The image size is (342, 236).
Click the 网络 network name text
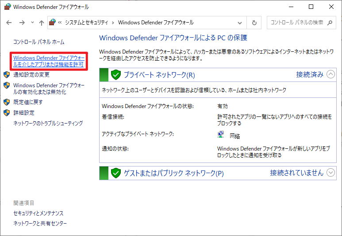pos(234,136)
